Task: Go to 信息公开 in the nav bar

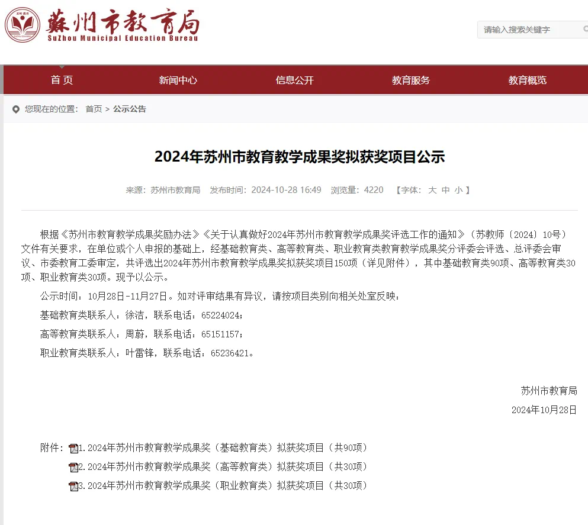Action: (295, 80)
